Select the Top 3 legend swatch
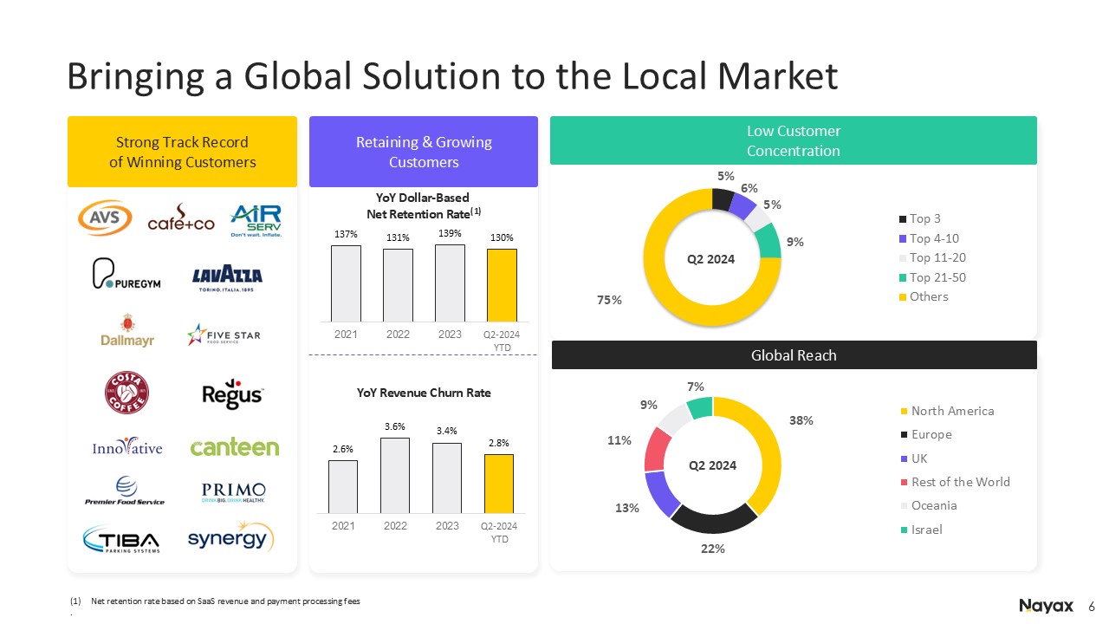Image resolution: width=1109 pixels, height=624 pixels. [903, 219]
